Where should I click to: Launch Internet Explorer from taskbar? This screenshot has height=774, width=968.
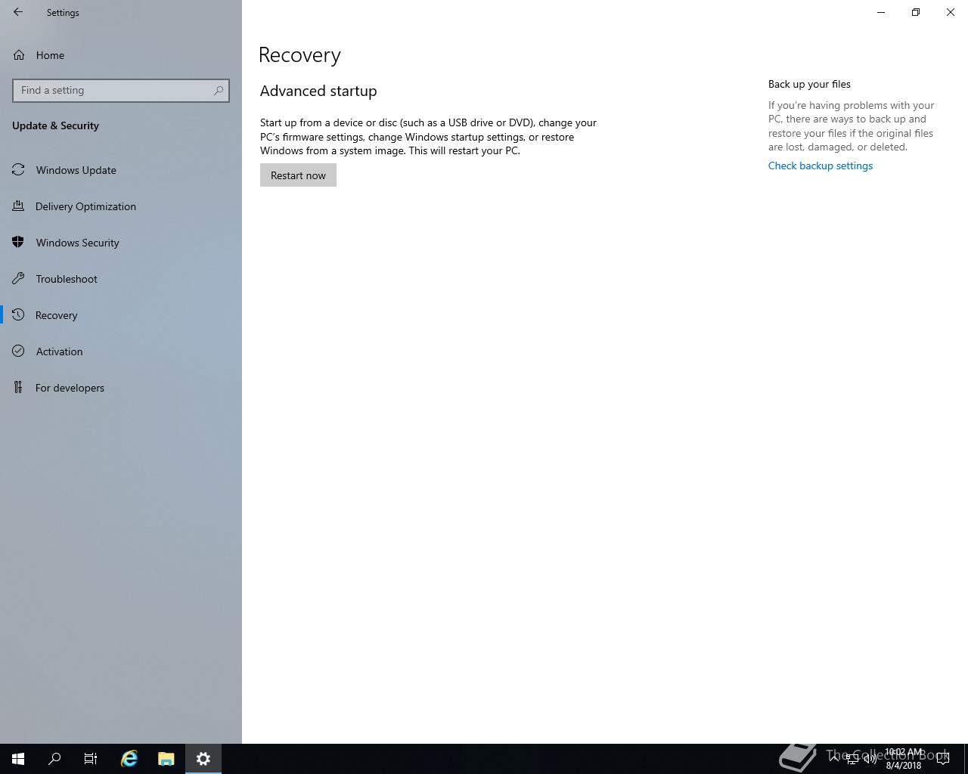(129, 759)
